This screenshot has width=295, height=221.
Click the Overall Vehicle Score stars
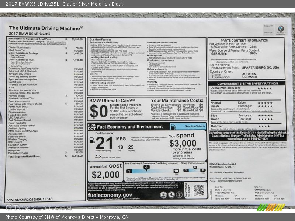(x=265, y=88)
